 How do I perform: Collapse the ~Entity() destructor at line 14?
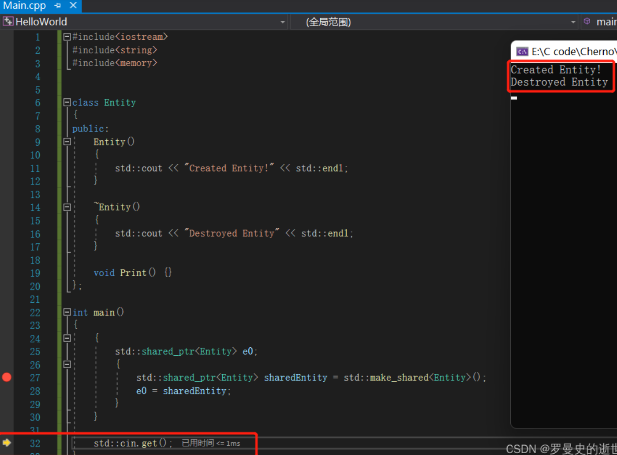click(67, 207)
